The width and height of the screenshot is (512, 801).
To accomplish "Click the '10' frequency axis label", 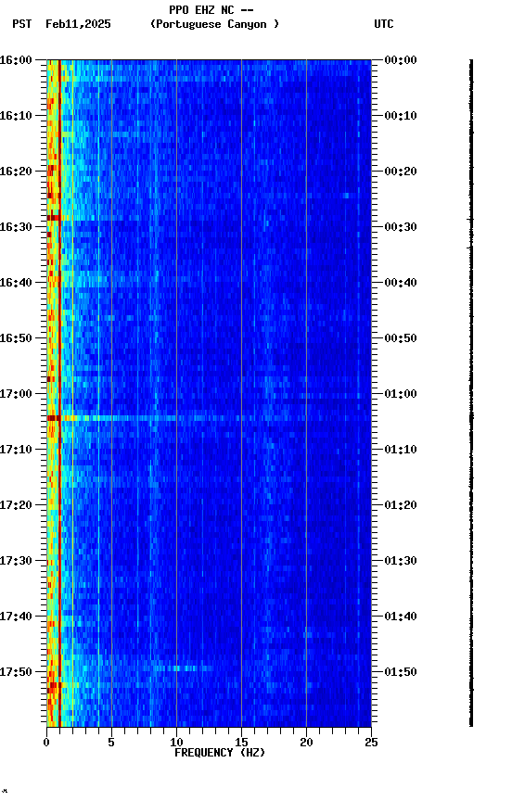I will 176,743.
